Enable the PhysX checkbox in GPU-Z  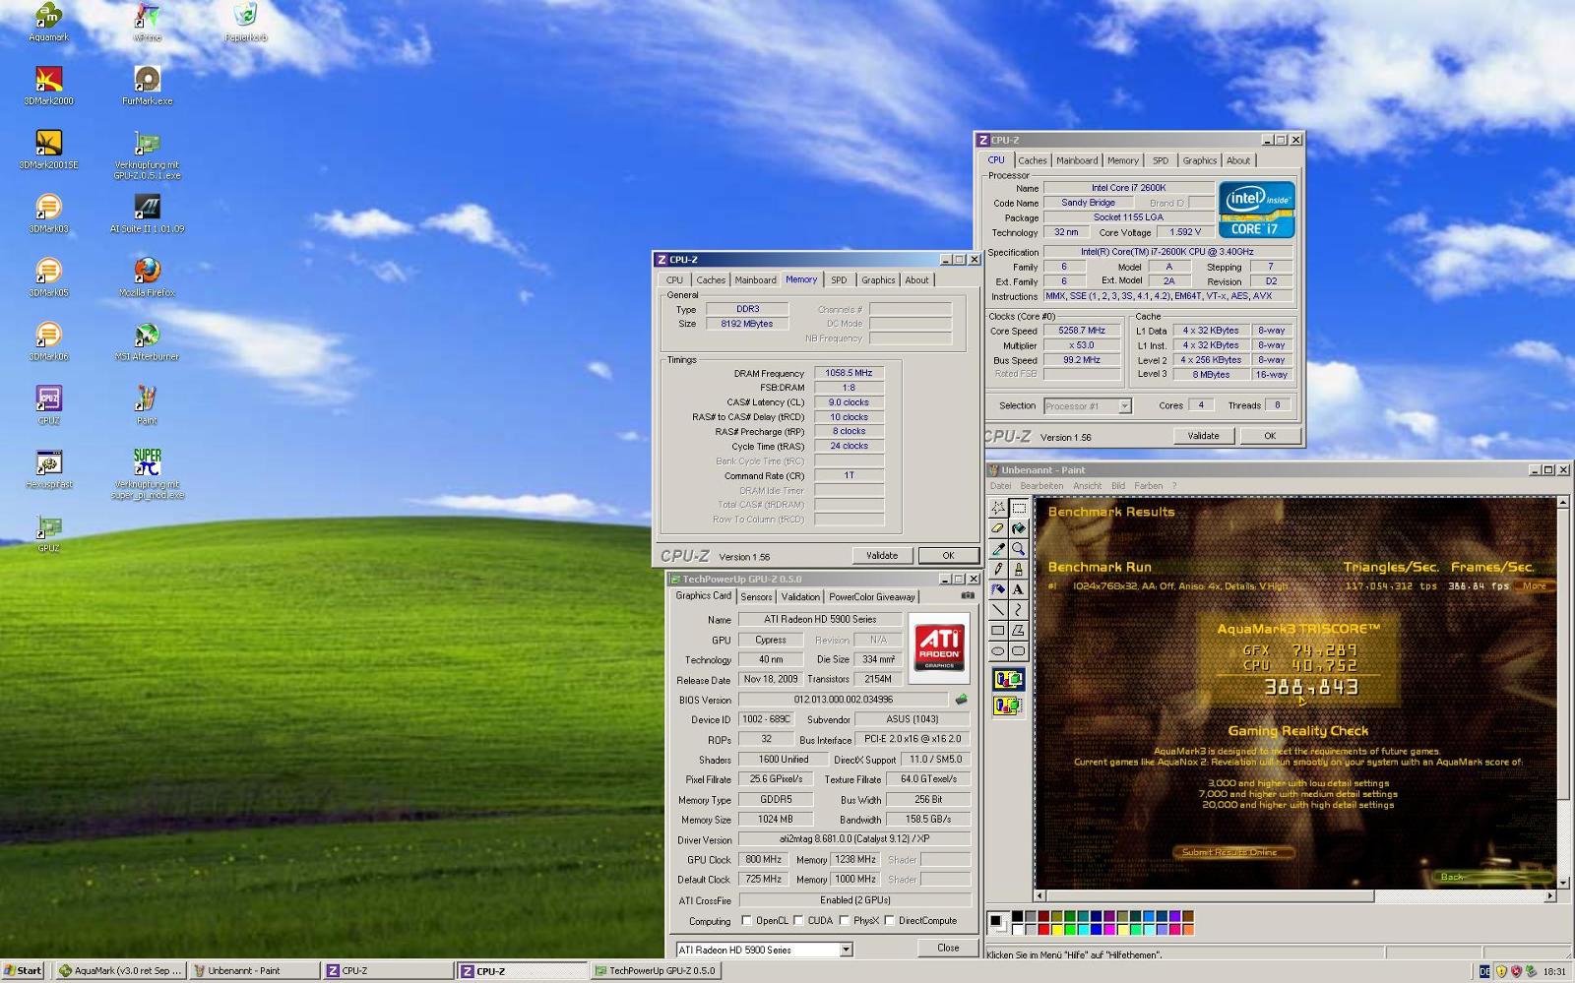845,921
